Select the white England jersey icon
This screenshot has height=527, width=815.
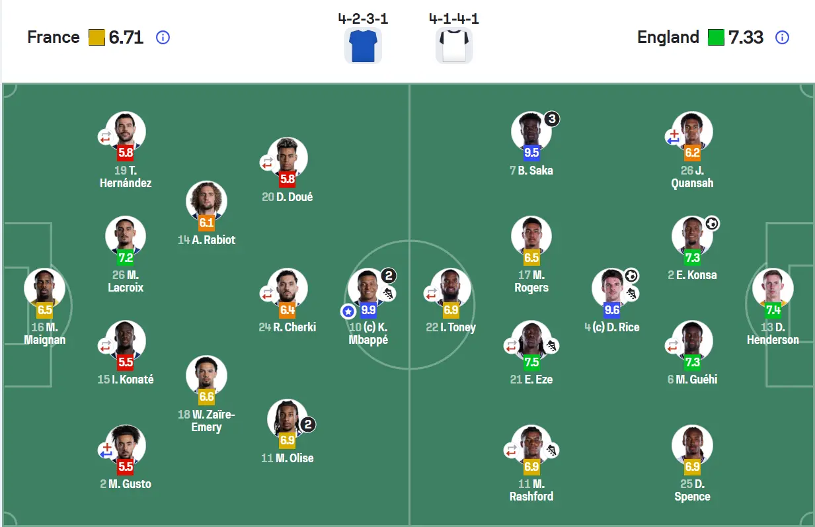454,46
